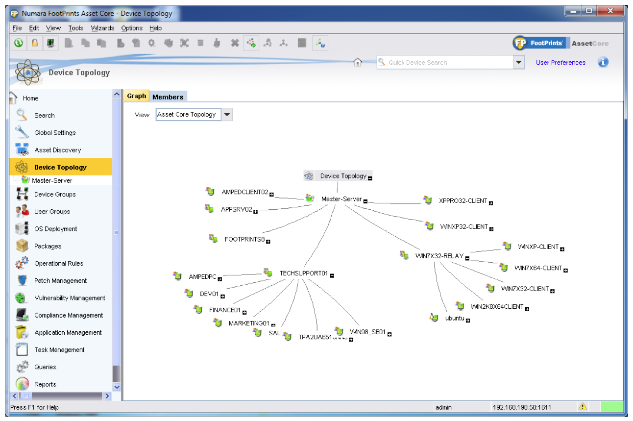Viewport: 633px width, 421px height.
Task: Collapse the TECHSUPPORT01 node
Action: click(x=332, y=275)
